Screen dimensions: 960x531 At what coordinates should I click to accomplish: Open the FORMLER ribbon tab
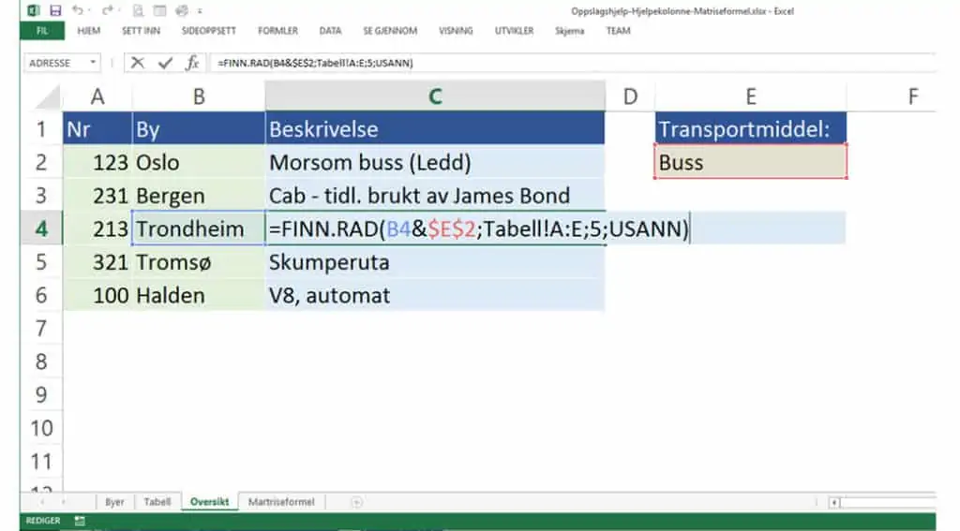click(x=277, y=31)
